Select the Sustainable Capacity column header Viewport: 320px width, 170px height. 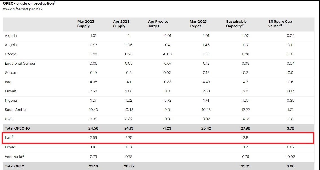click(x=236, y=24)
